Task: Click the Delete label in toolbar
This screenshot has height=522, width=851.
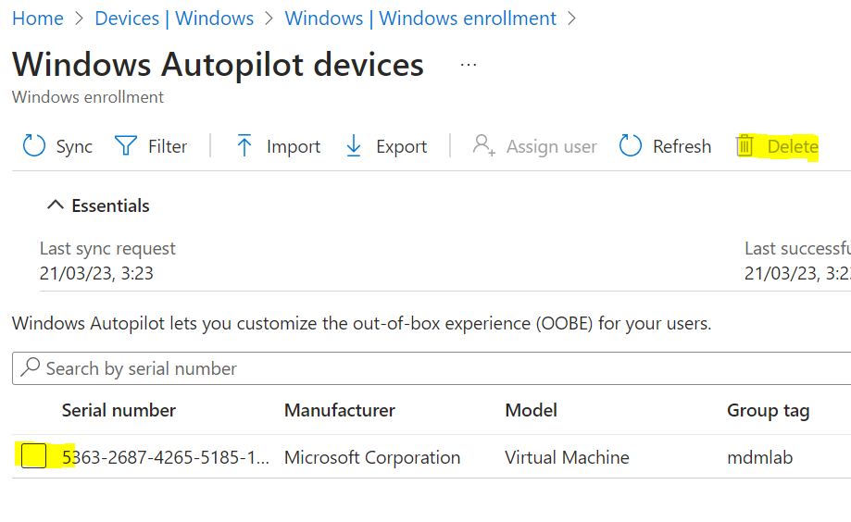Action: click(x=793, y=146)
